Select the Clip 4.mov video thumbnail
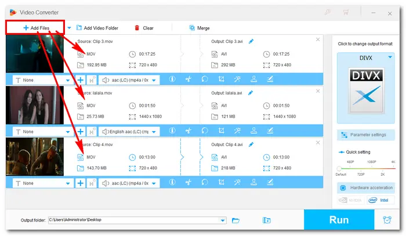This screenshot has height=236, width=406. pyautogui.click(x=35, y=157)
